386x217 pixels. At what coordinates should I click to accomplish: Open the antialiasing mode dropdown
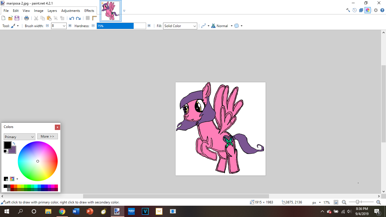pos(205,26)
